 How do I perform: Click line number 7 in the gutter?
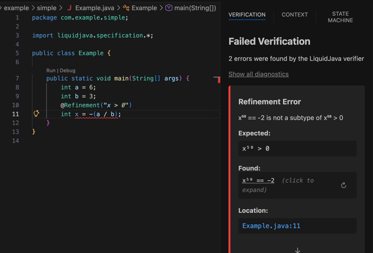tap(17, 79)
